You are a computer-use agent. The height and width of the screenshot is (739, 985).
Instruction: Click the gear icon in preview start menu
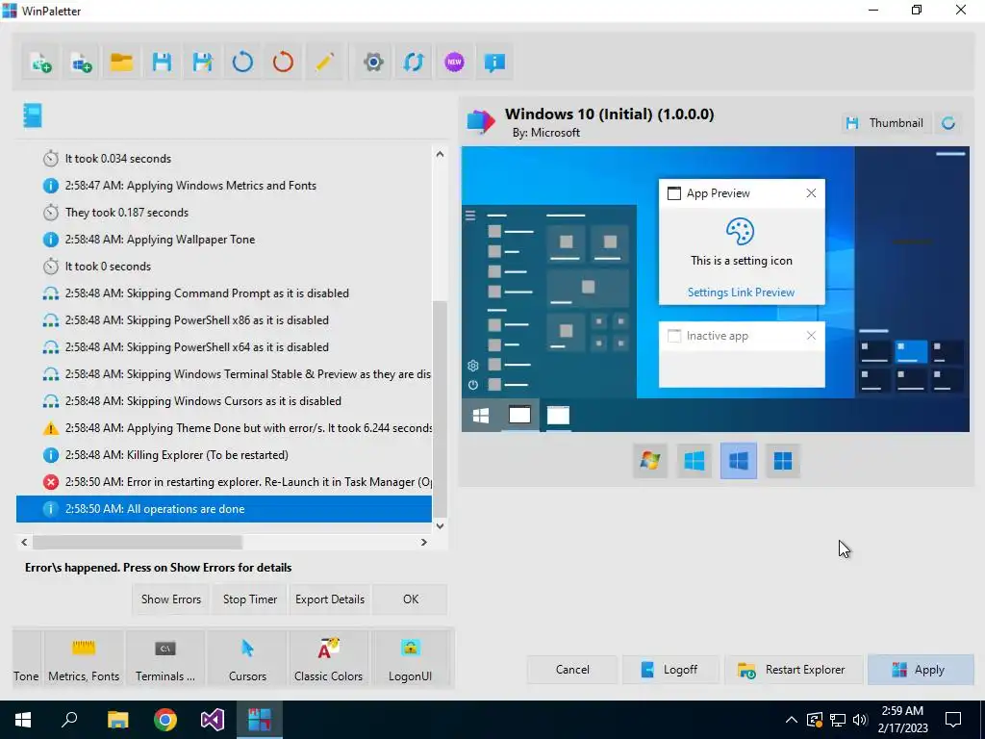473,365
